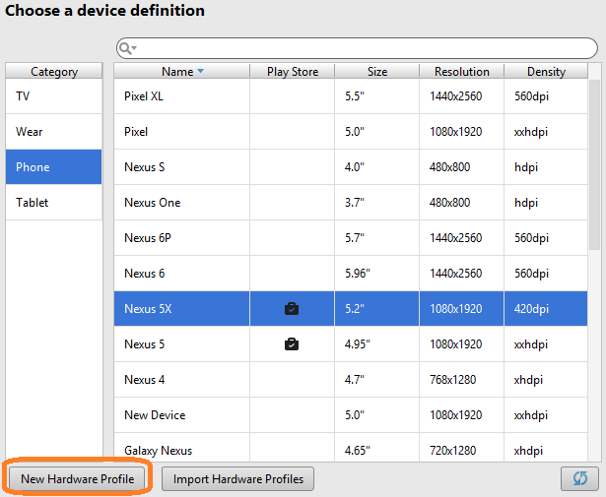Click the Play Store column header
The image size is (606, 497).
coord(292,72)
